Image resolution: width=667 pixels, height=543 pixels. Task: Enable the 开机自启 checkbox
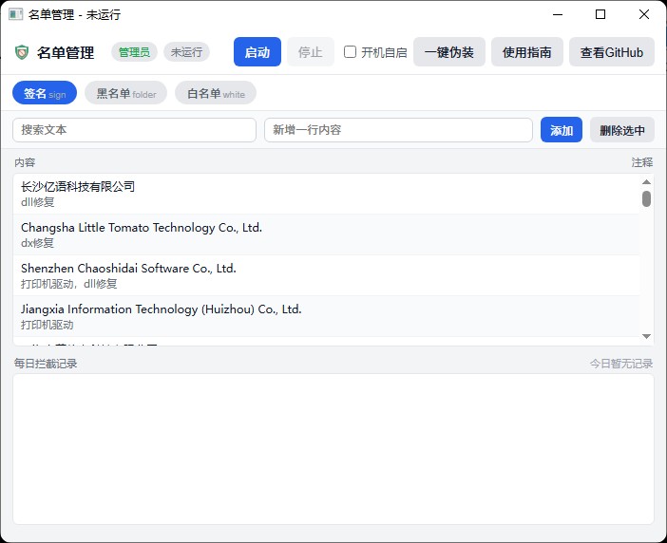pos(350,52)
